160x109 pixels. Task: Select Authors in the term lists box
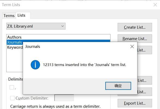(x=14, y=37)
